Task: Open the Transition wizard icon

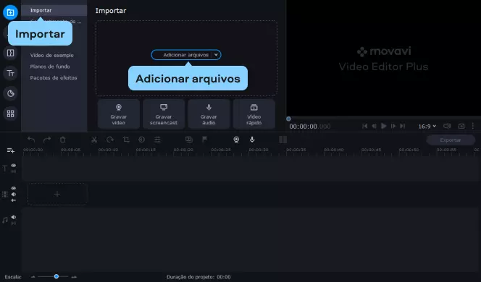Action: tap(189, 140)
